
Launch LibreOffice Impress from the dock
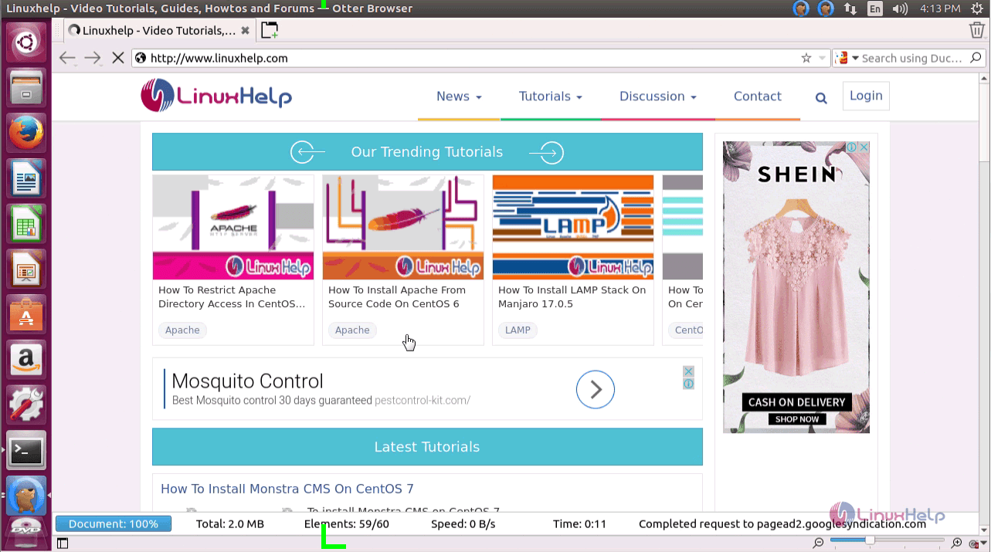click(x=26, y=269)
